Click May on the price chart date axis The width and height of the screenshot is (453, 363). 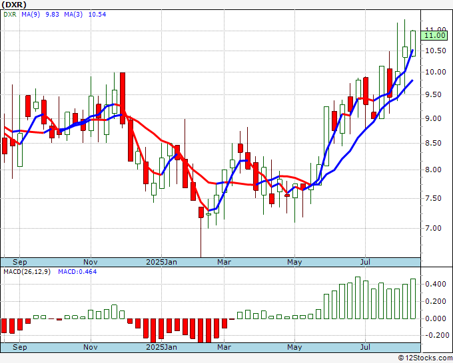click(x=294, y=262)
